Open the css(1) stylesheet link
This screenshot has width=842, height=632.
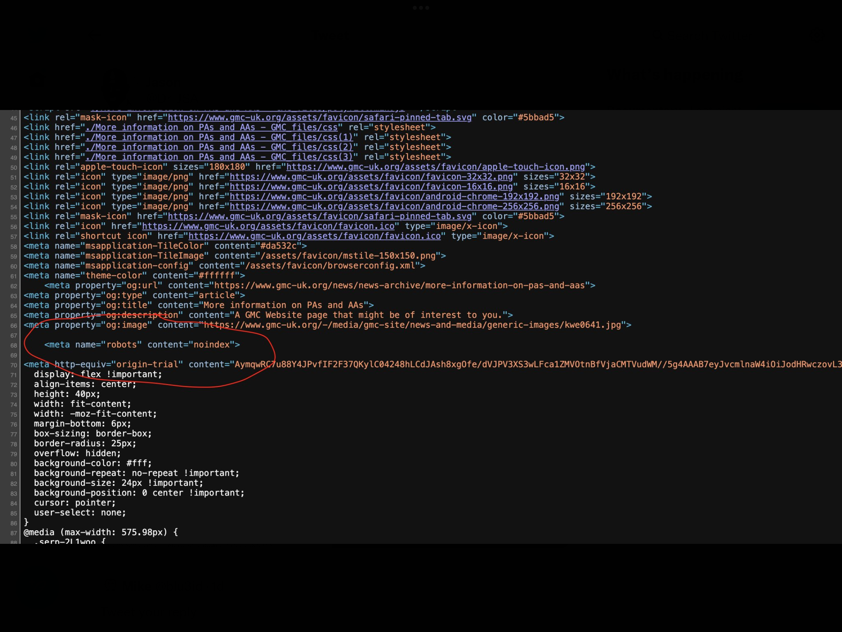(219, 137)
